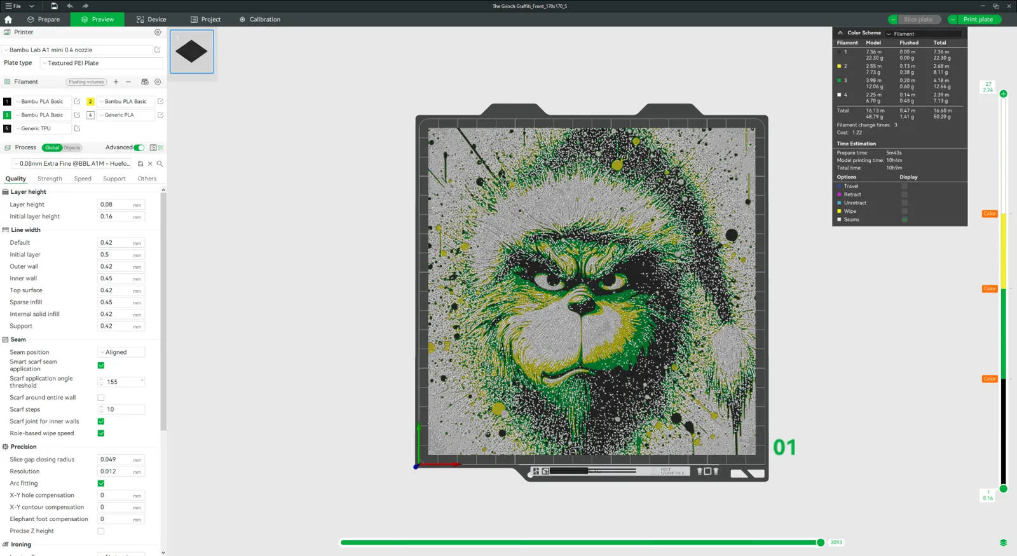
Task: Click the AMS sync filament icon
Action: (x=145, y=81)
